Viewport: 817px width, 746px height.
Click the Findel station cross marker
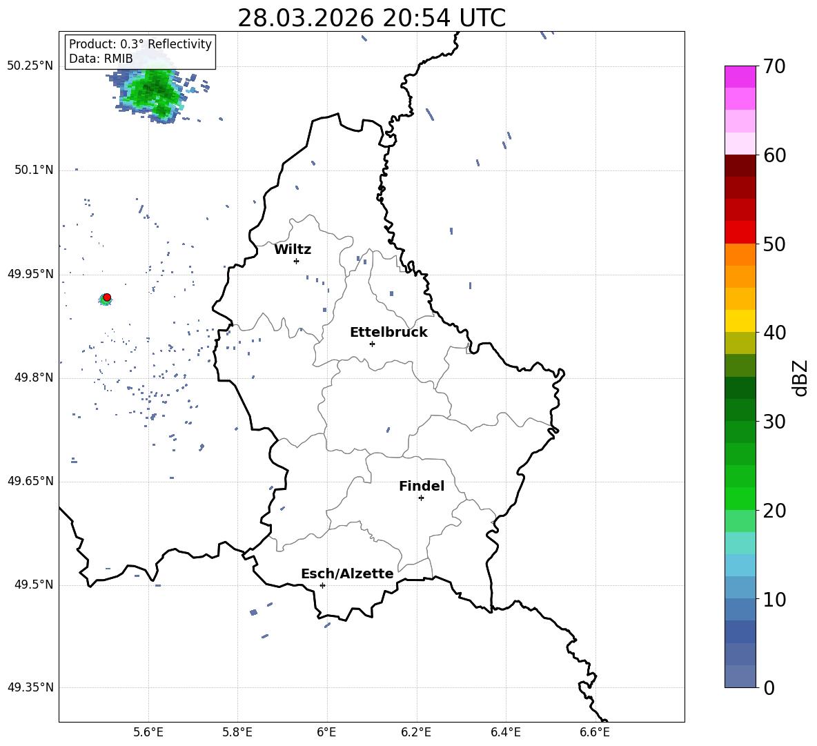coord(421,498)
